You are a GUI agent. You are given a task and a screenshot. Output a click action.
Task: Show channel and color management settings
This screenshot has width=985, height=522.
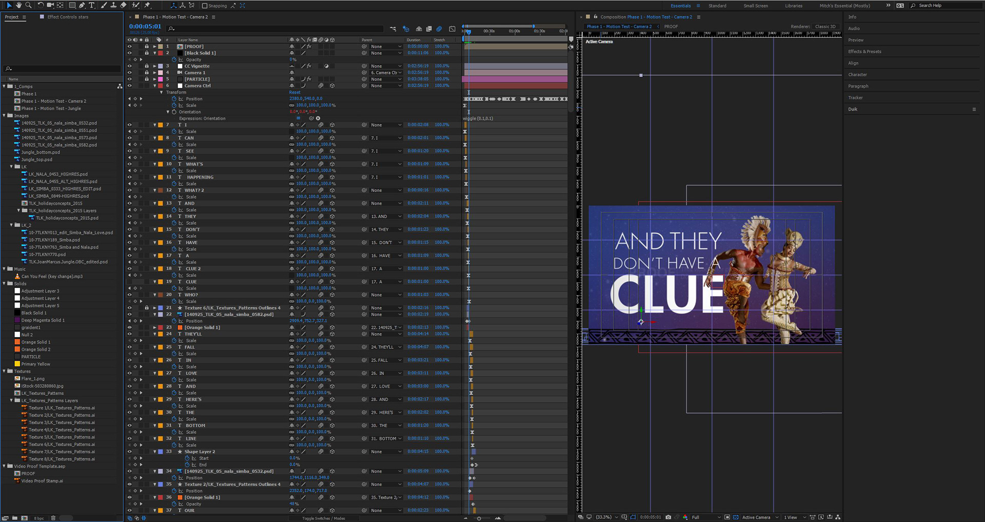[x=685, y=517]
